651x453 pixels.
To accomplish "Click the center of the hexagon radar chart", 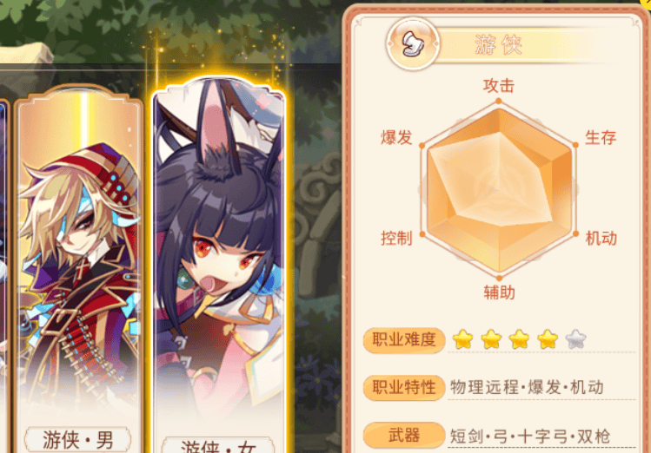I will point(499,189).
